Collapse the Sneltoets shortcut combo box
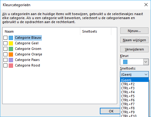 [134, 75]
